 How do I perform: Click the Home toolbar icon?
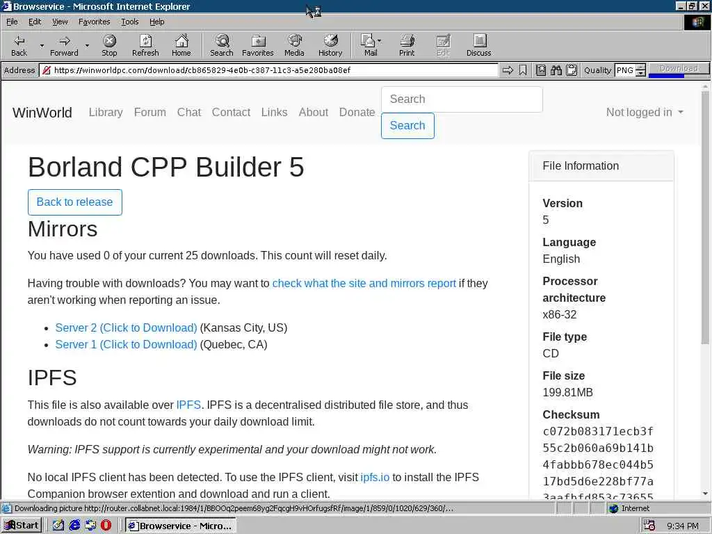[x=181, y=41]
